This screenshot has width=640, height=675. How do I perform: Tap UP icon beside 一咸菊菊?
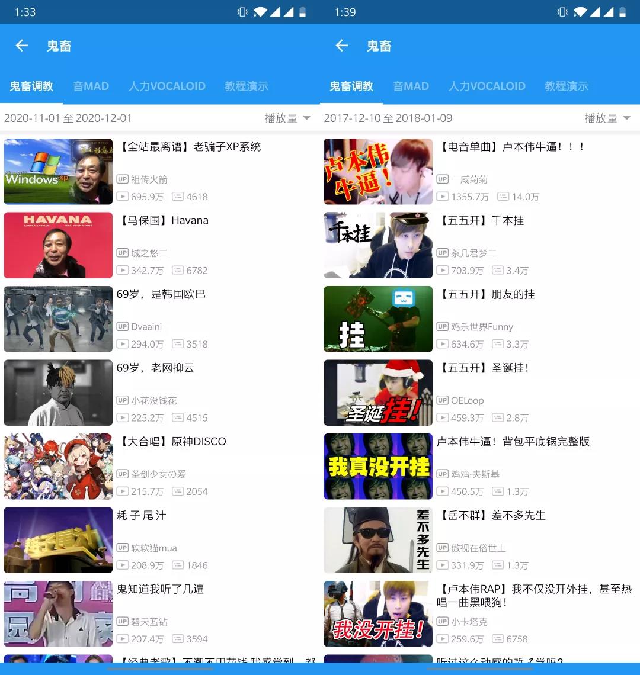(442, 179)
